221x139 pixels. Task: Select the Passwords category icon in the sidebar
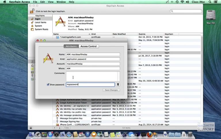click(x=32, y=65)
